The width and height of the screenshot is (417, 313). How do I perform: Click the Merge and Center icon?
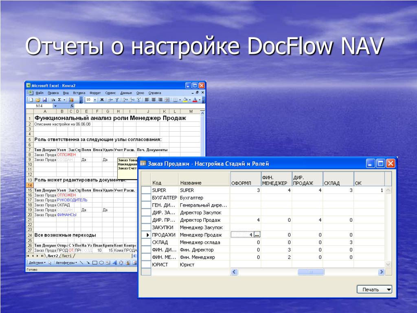pos(167,100)
